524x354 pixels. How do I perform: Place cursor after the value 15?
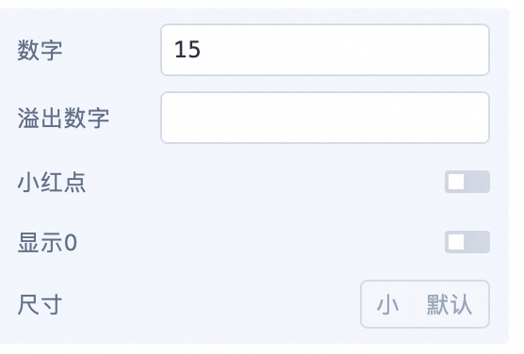pyautogui.click(x=202, y=50)
